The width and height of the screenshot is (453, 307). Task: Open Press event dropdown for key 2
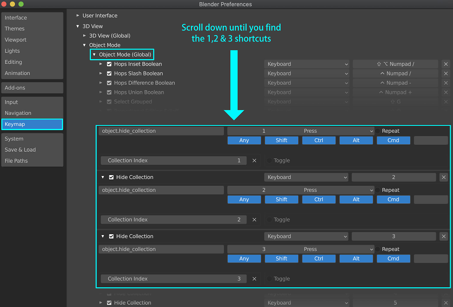pos(338,190)
